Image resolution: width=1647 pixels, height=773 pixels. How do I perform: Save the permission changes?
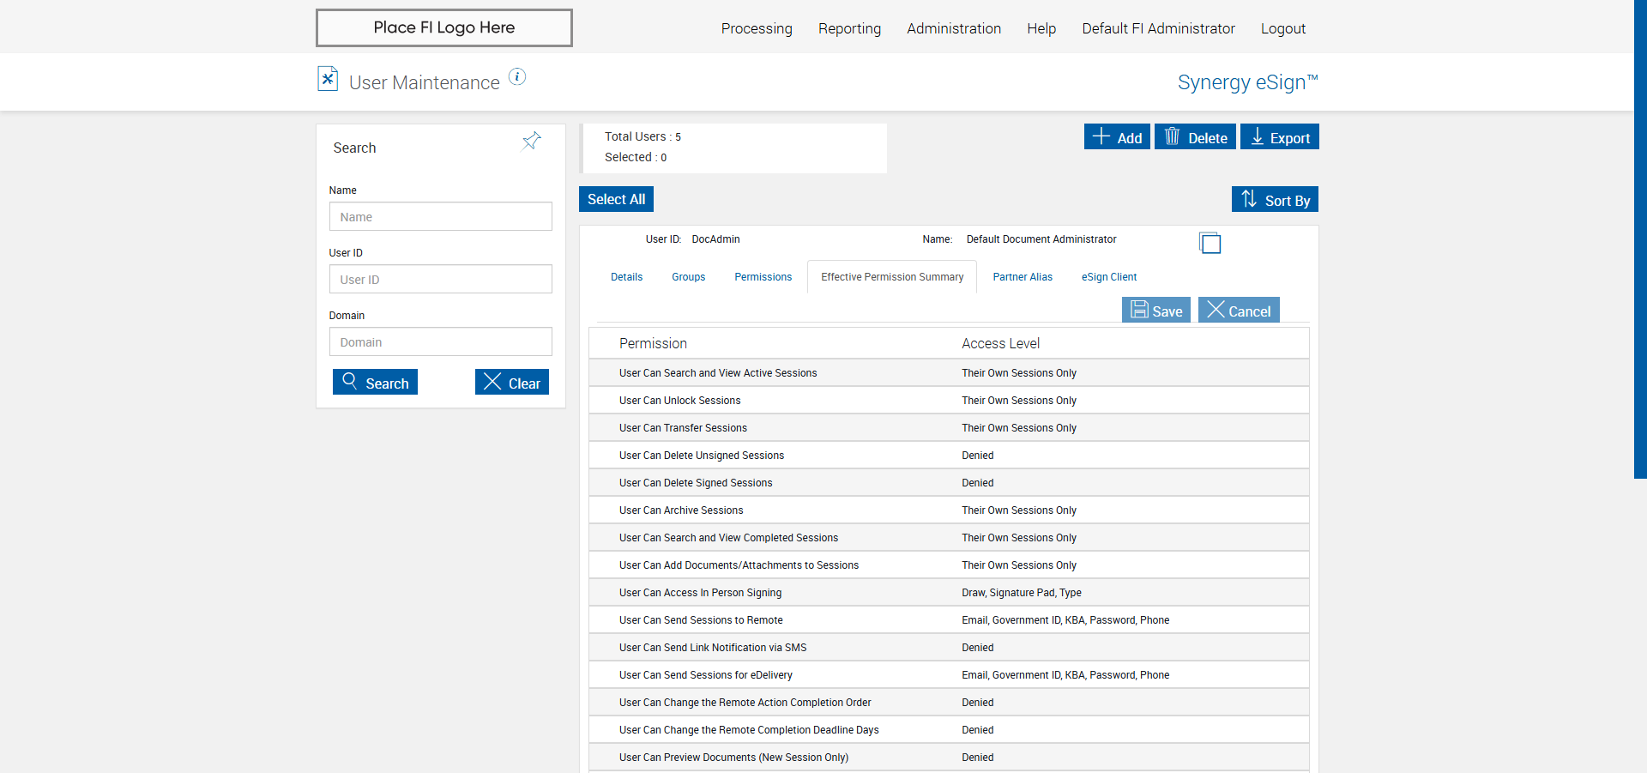point(1155,311)
